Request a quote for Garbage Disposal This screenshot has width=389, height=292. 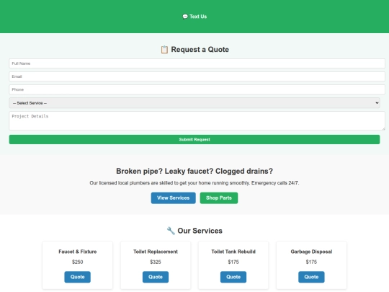[x=311, y=277]
